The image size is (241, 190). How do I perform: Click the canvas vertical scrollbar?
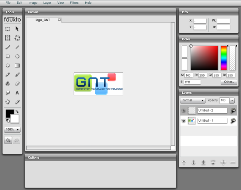(x=173, y=84)
